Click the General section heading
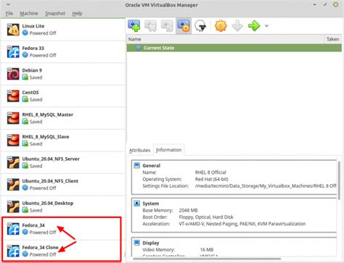The height and width of the screenshot is (263, 344). pos(152,166)
